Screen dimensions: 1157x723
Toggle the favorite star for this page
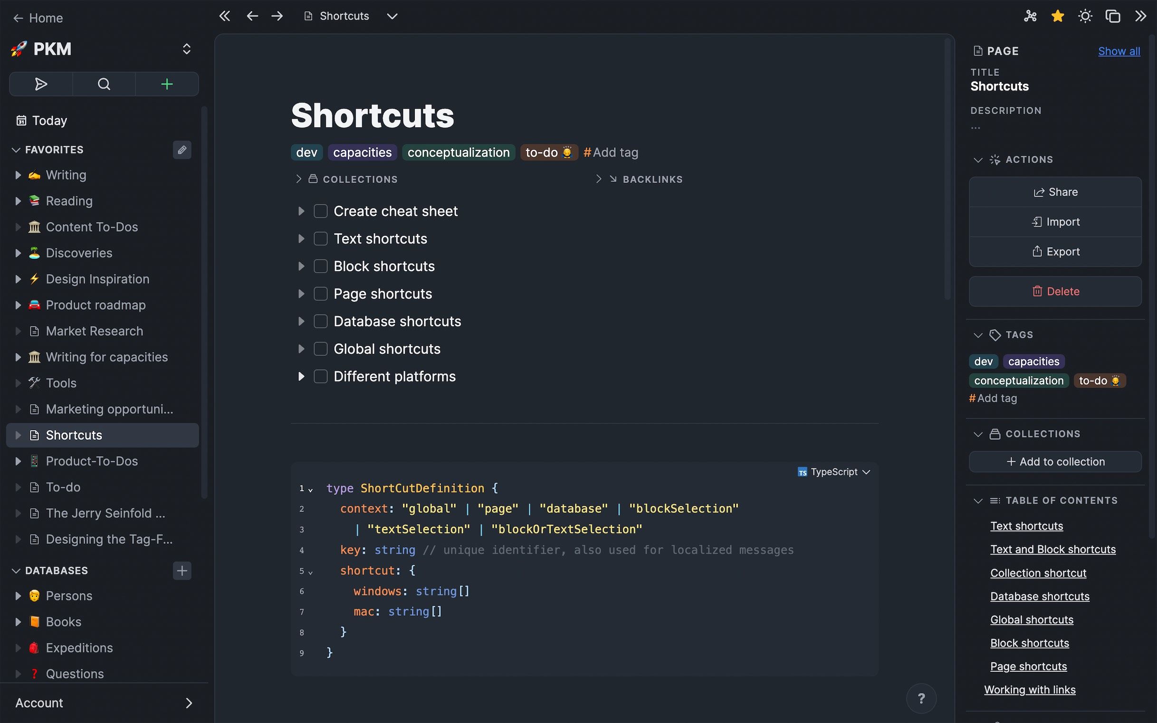[x=1057, y=16]
